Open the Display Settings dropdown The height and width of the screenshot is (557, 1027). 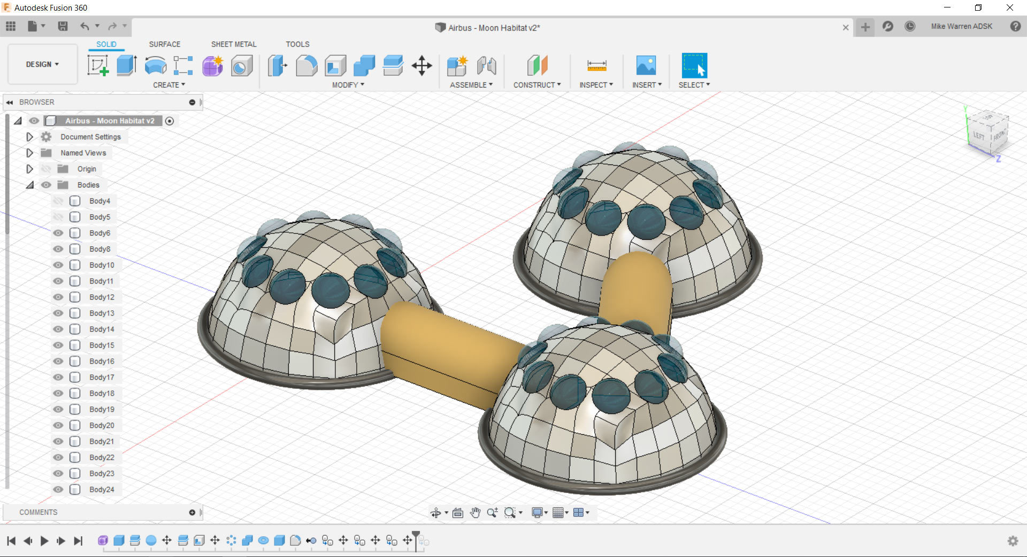click(x=539, y=513)
